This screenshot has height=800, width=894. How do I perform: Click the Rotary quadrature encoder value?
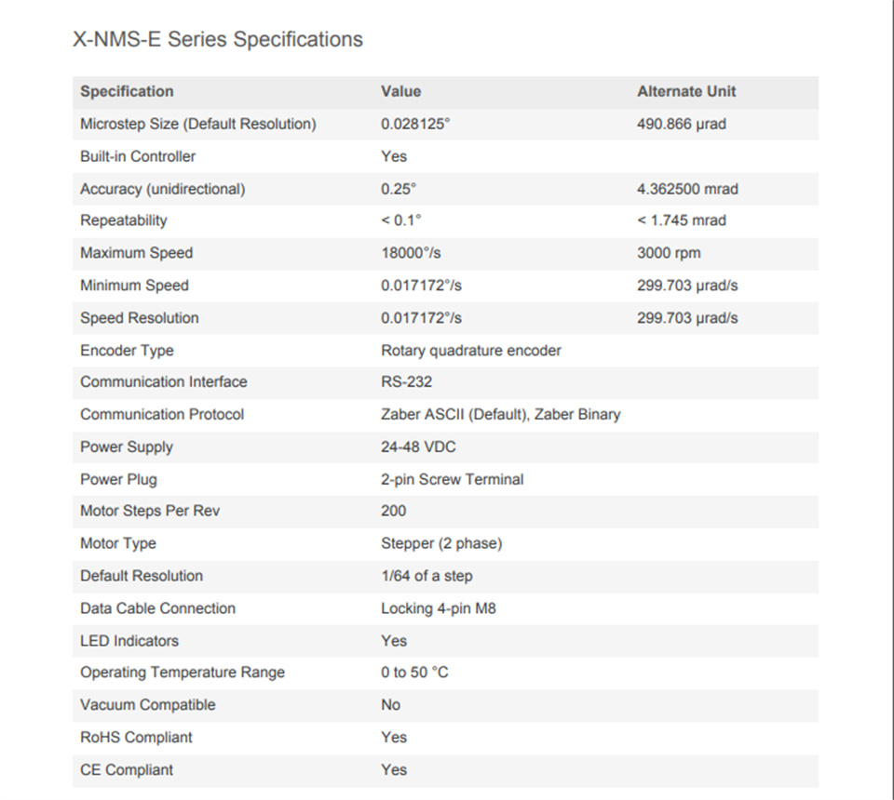[x=471, y=351]
